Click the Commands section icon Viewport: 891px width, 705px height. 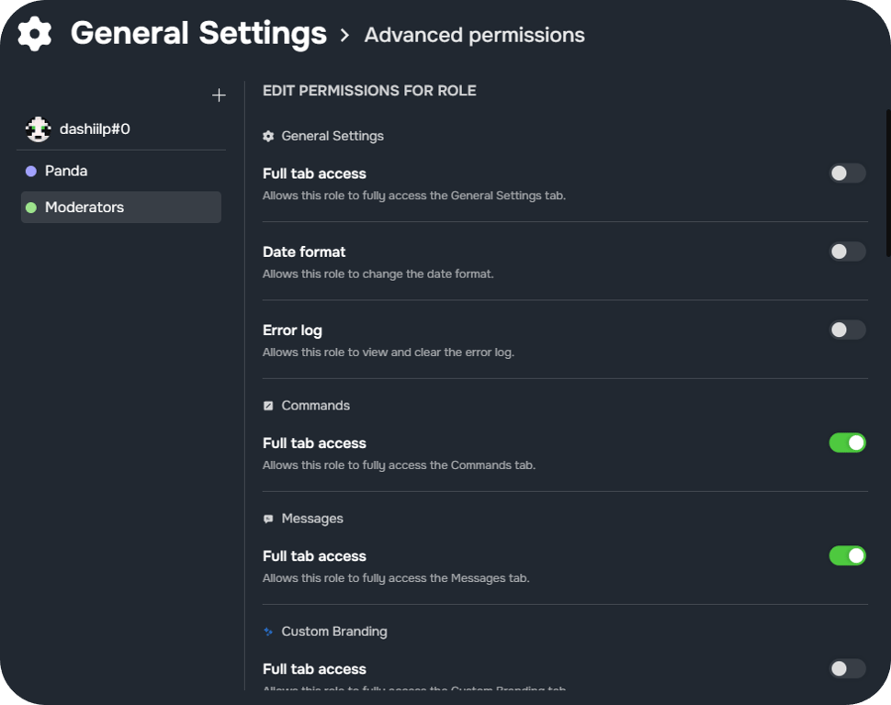tap(268, 406)
